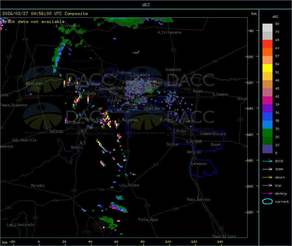
Task: Select the light blue 30-35 dBZ swatch
Action: (x=267, y=125)
